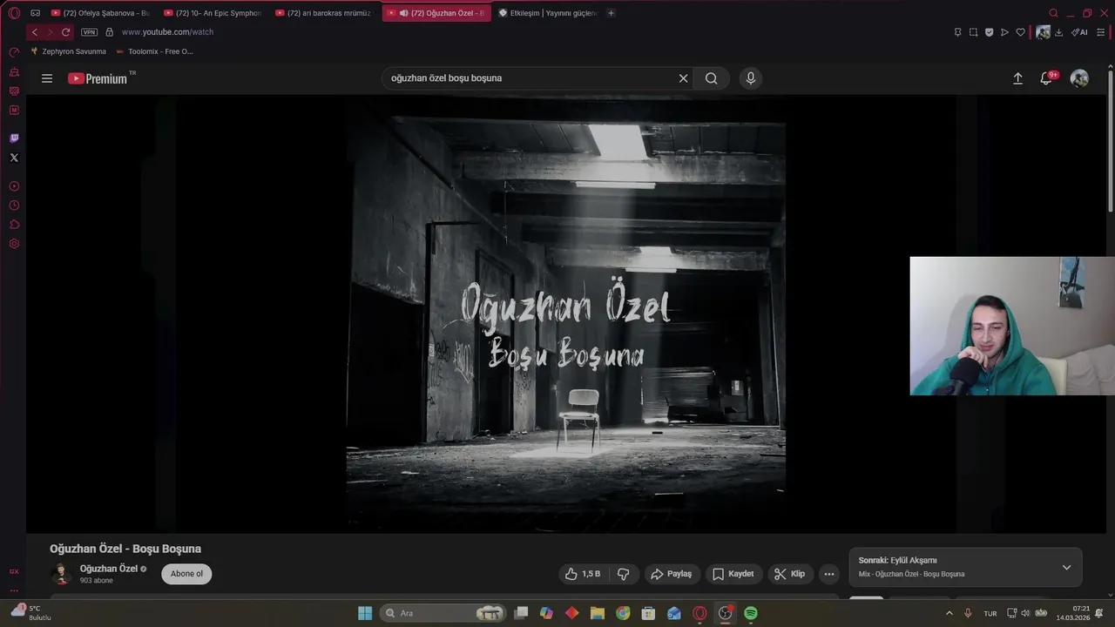
Task: Expand the Sonraki mix playlist panel
Action: tap(1066, 567)
